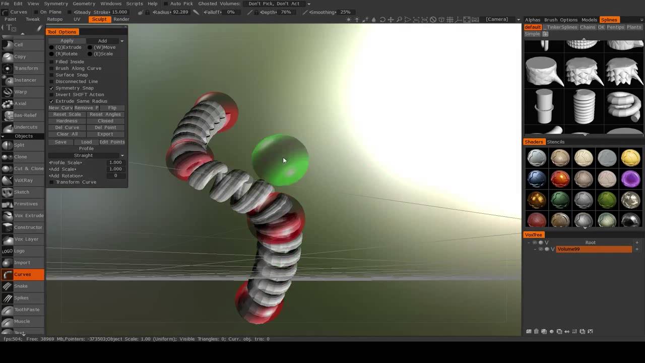
Task: Open the Import tool
Action: click(x=22, y=263)
